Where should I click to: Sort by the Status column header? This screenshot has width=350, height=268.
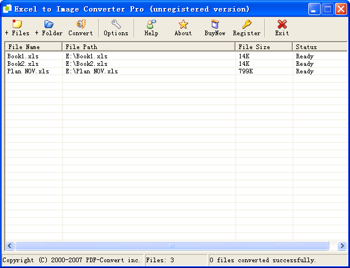click(x=320, y=47)
